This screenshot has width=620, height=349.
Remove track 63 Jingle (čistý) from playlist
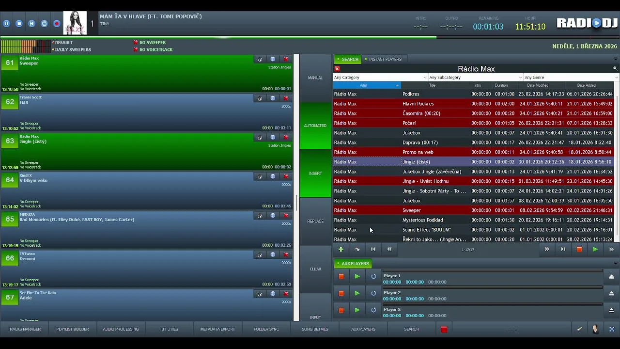[286, 137]
